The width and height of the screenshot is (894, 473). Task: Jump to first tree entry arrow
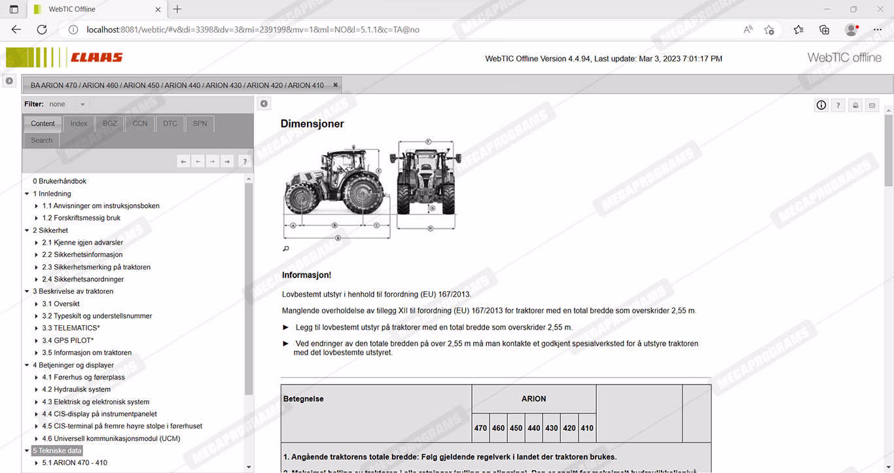pyautogui.click(x=184, y=161)
